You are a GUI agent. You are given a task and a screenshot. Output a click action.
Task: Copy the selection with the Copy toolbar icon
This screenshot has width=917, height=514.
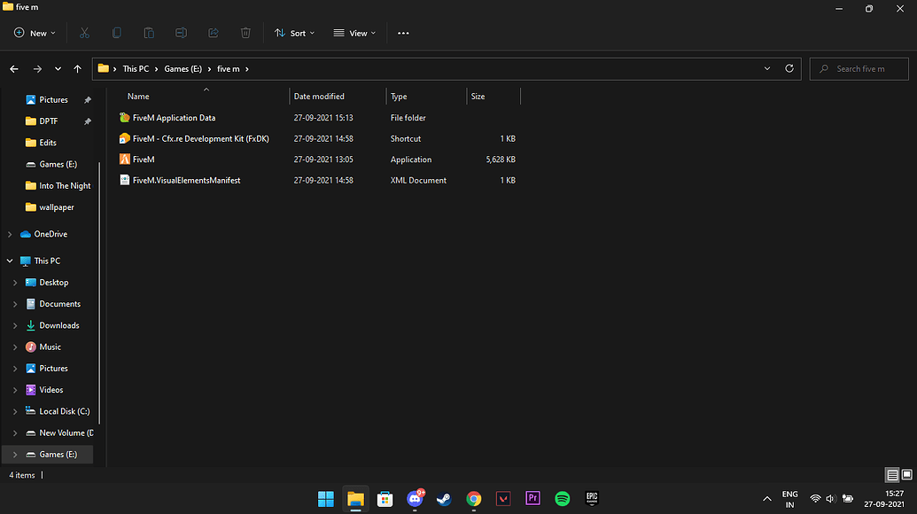(116, 33)
